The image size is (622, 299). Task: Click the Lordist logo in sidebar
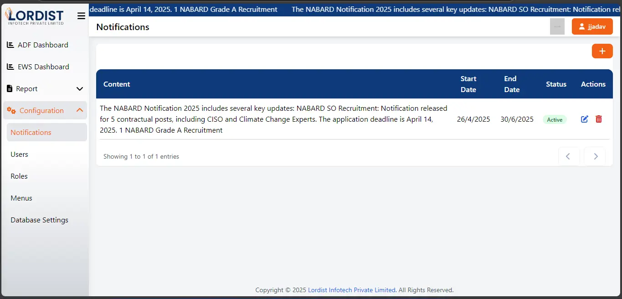35,16
